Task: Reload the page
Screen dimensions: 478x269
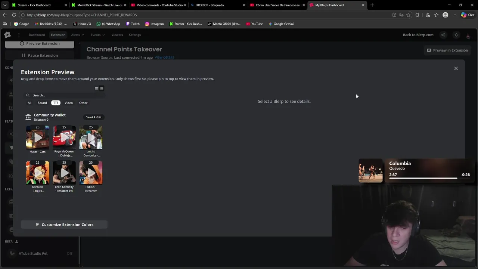Action: (14, 15)
